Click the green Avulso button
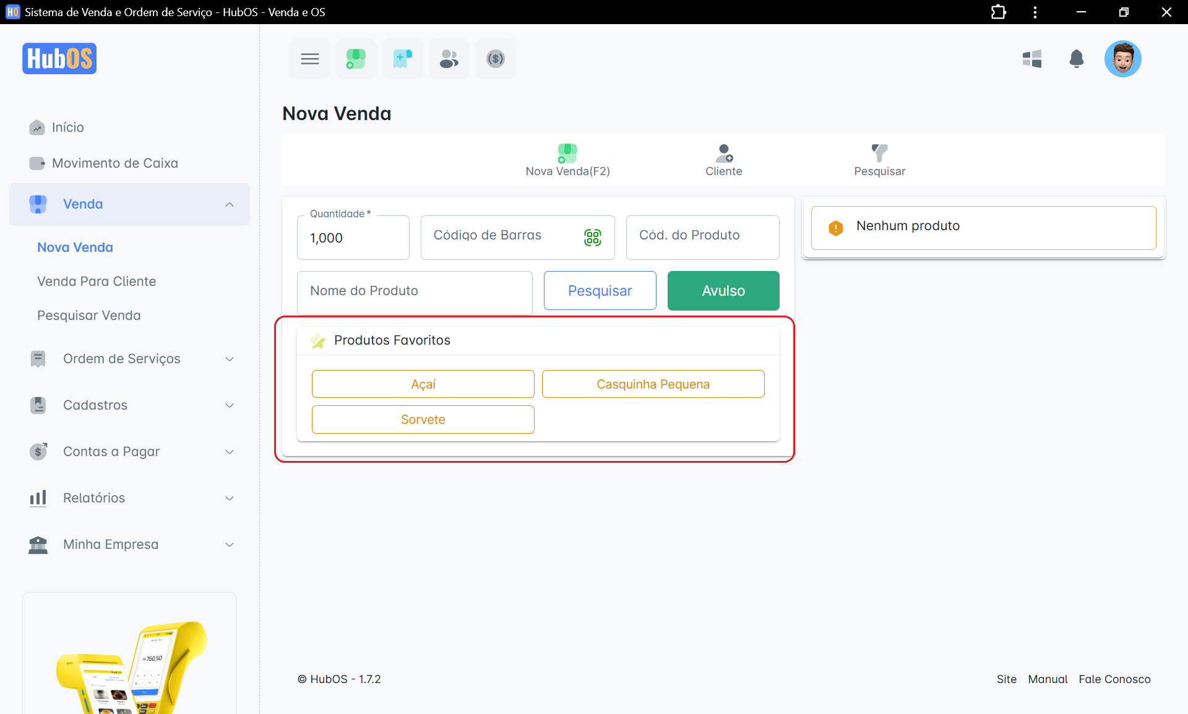Image resolution: width=1188 pixels, height=714 pixels. tap(723, 291)
